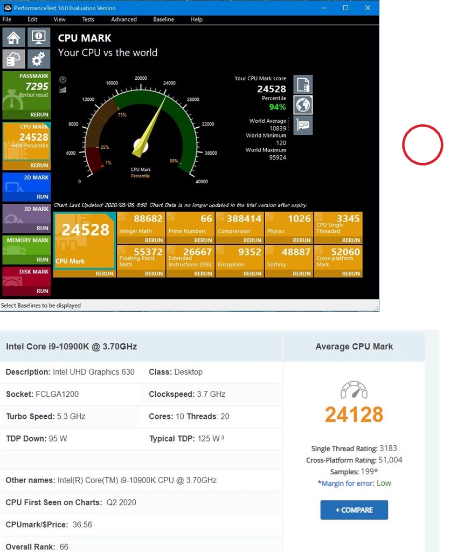Click the Description: Intel UHD Graphics 630 row
This screenshot has width=464, height=552.
coord(70,372)
